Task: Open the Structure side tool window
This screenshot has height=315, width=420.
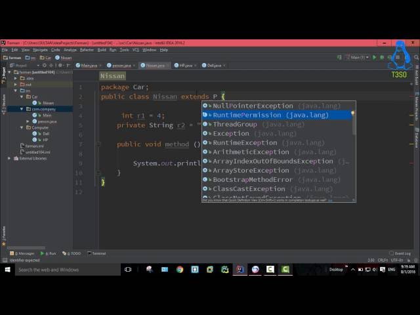Action: coord(4,104)
